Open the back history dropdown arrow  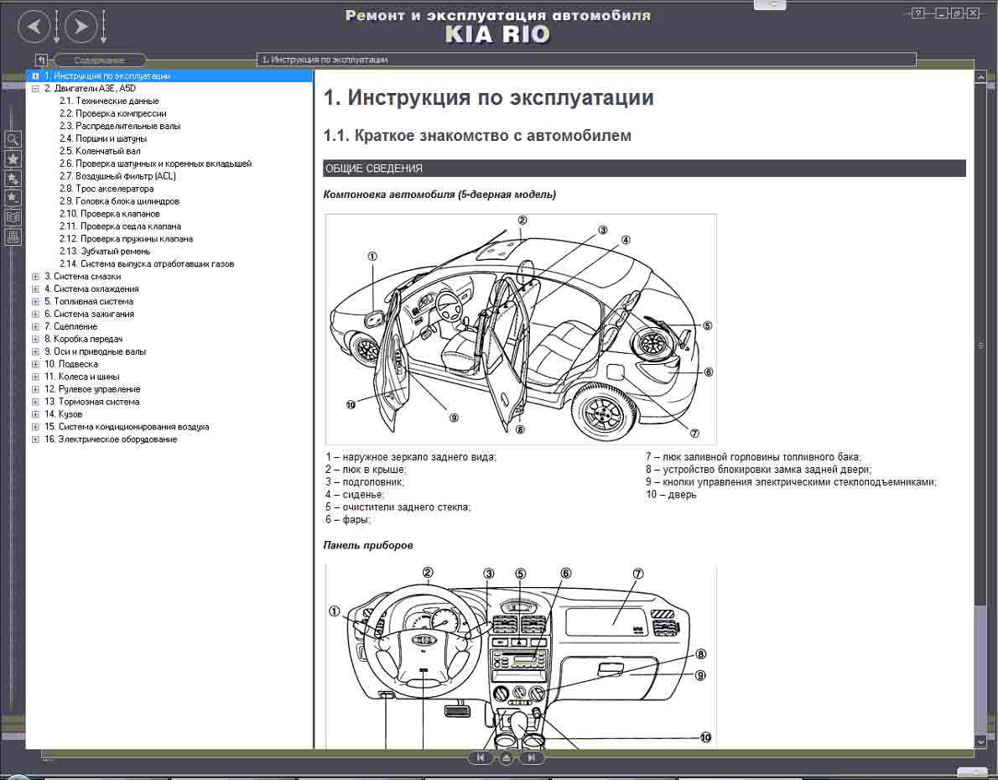57,27
